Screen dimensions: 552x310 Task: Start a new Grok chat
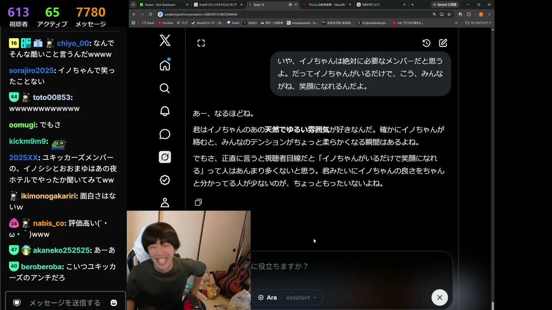(443, 43)
